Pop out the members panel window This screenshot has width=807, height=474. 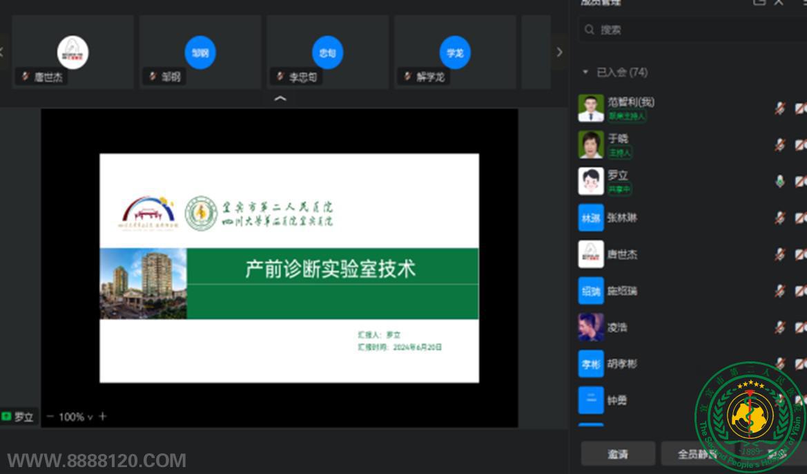pyautogui.click(x=759, y=3)
